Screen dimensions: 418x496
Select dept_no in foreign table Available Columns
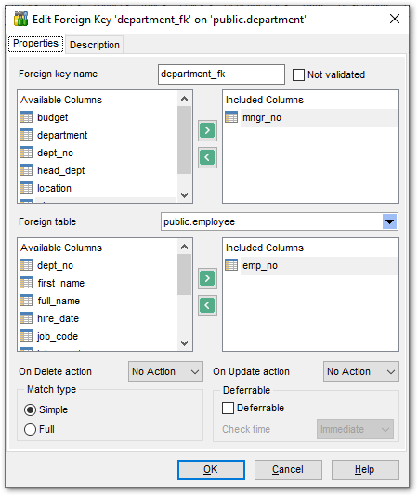(55, 265)
